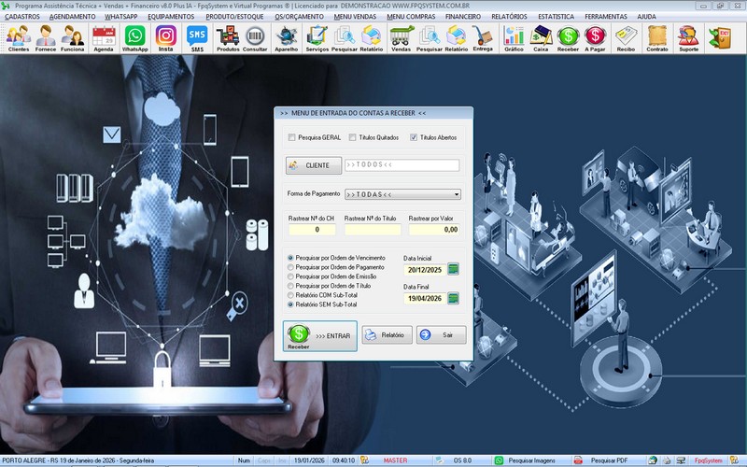
Task: Open the CADASTROS menu
Action: [22, 16]
